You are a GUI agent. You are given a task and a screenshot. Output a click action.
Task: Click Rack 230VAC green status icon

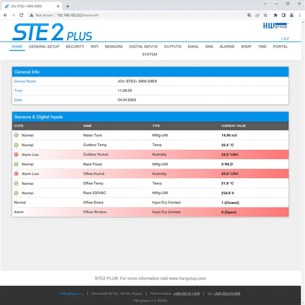click(16, 193)
